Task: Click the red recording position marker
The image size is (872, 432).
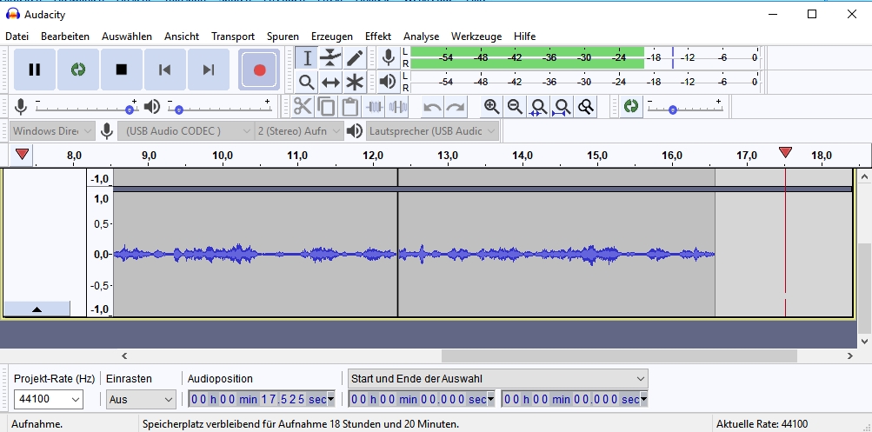Action: (785, 152)
